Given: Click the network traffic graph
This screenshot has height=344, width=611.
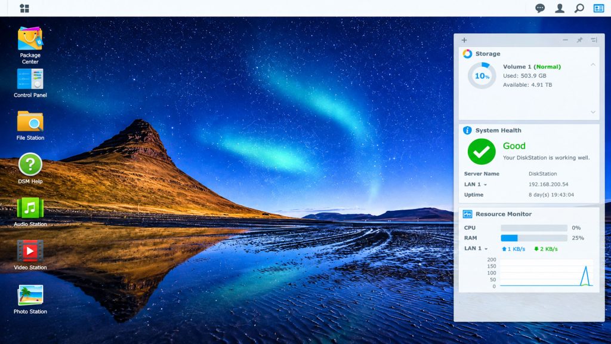Looking at the screenshot, I should (547, 273).
